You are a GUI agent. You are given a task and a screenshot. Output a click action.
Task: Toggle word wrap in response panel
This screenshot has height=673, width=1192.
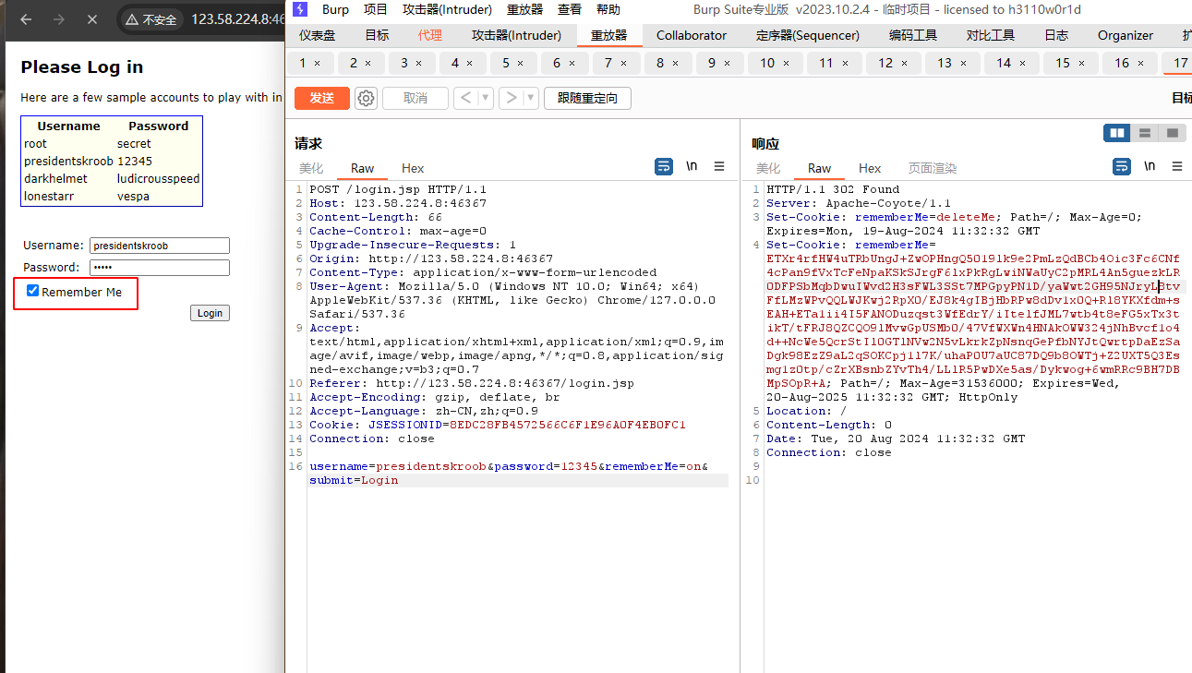point(1122,167)
